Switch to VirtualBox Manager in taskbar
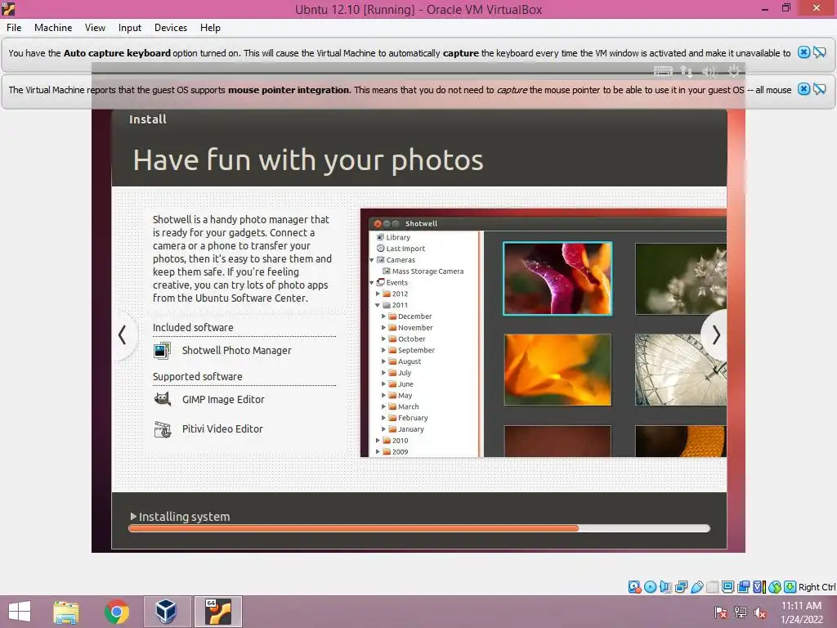This screenshot has height=628, width=837. [167, 612]
